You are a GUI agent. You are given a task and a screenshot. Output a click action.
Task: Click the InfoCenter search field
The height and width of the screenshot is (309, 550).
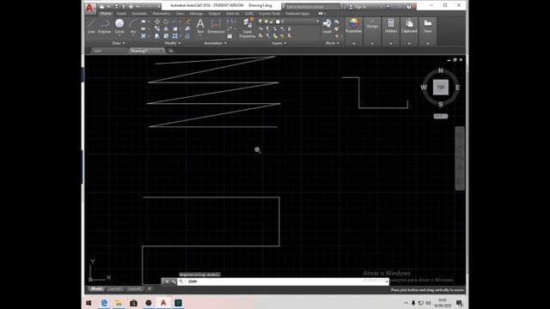coord(312,7)
